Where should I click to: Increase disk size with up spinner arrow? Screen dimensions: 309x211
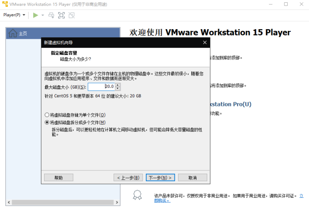point(118,85)
